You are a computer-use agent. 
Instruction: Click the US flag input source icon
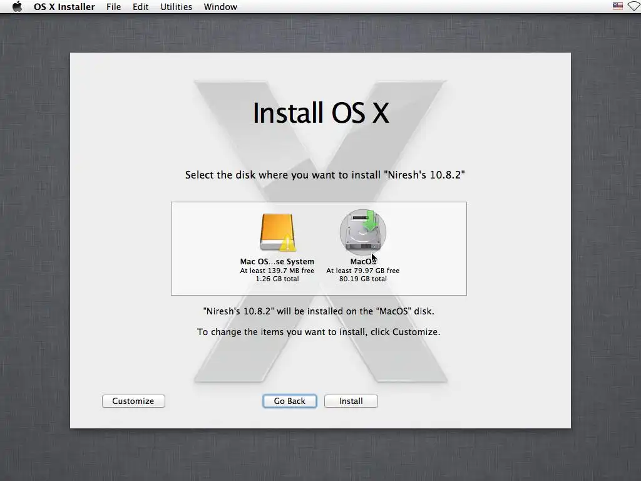click(618, 6)
